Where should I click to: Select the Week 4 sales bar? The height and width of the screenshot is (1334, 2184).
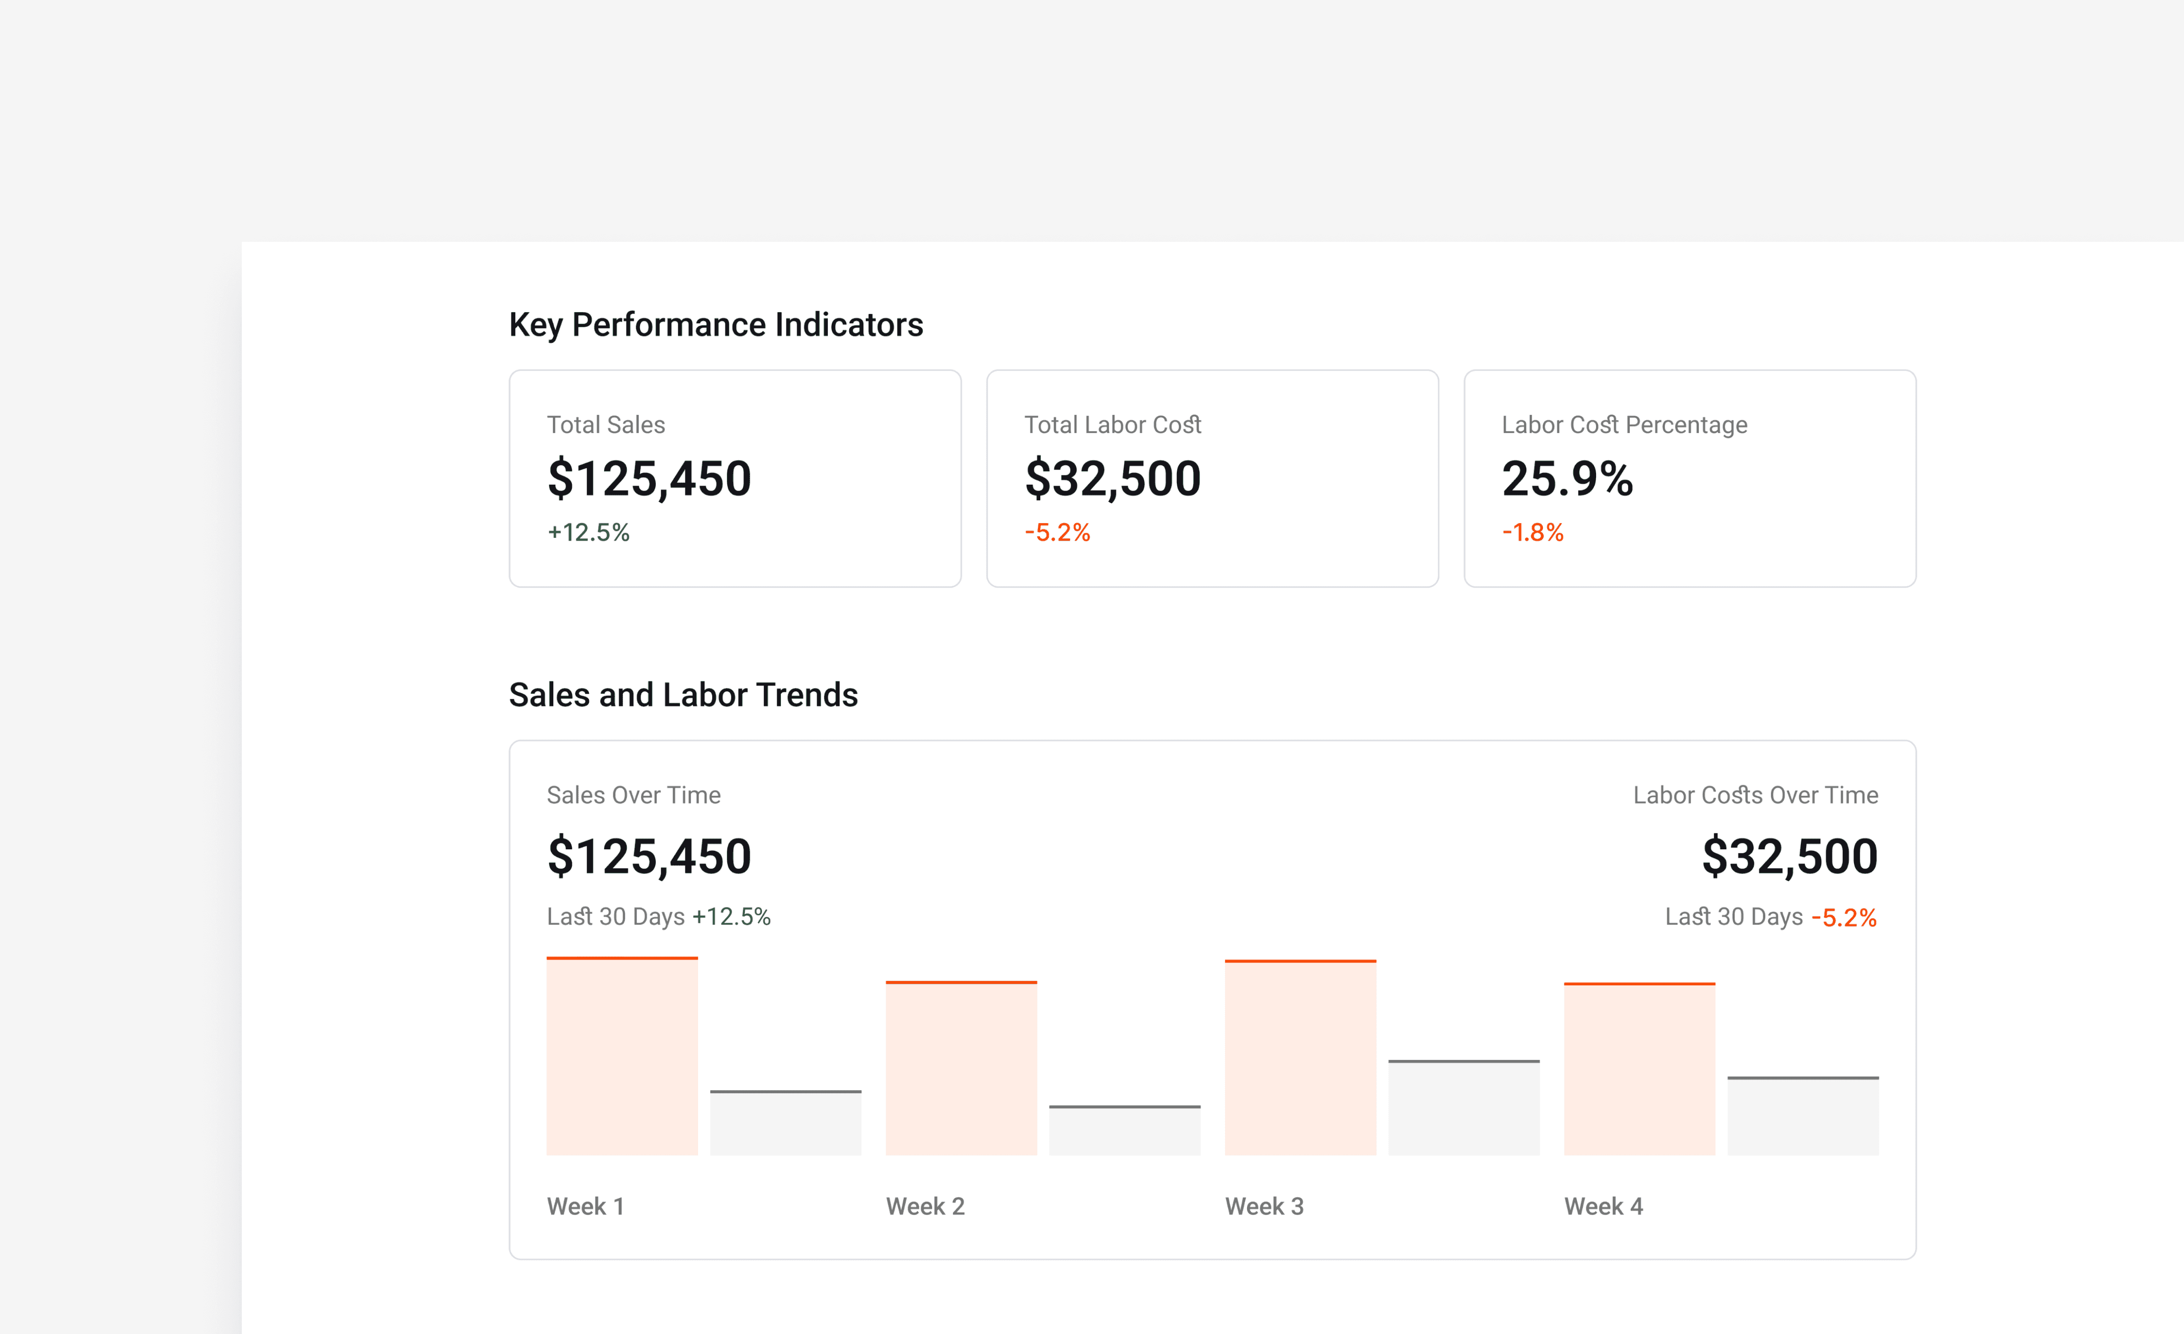click(1639, 1069)
